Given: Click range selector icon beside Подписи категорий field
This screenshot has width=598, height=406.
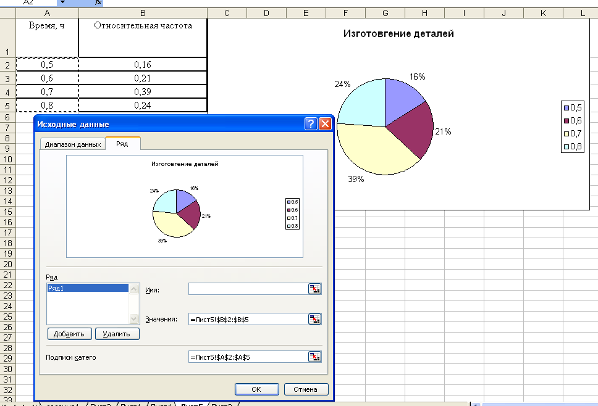Looking at the screenshot, I should 314,357.
